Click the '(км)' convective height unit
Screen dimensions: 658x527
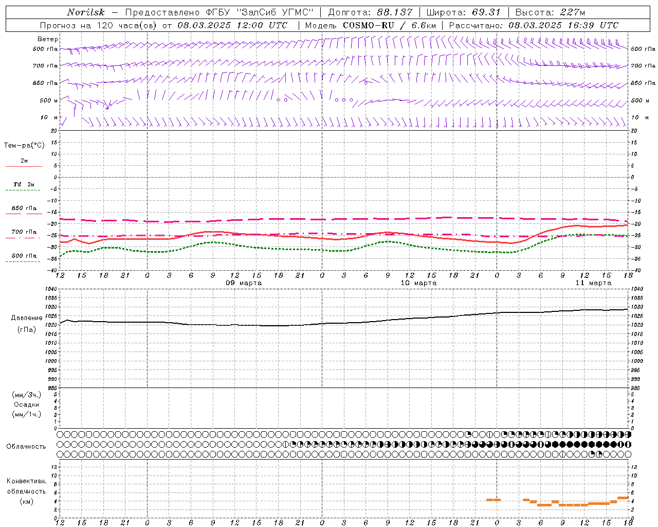tap(27, 501)
